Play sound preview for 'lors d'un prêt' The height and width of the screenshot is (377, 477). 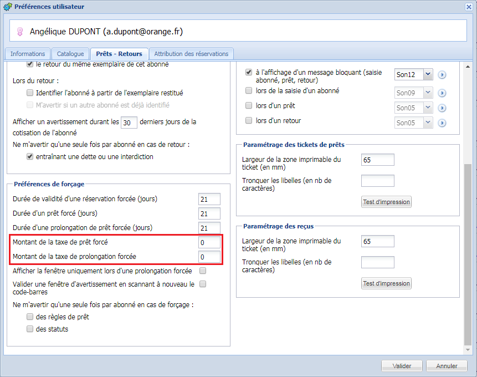[x=442, y=108]
